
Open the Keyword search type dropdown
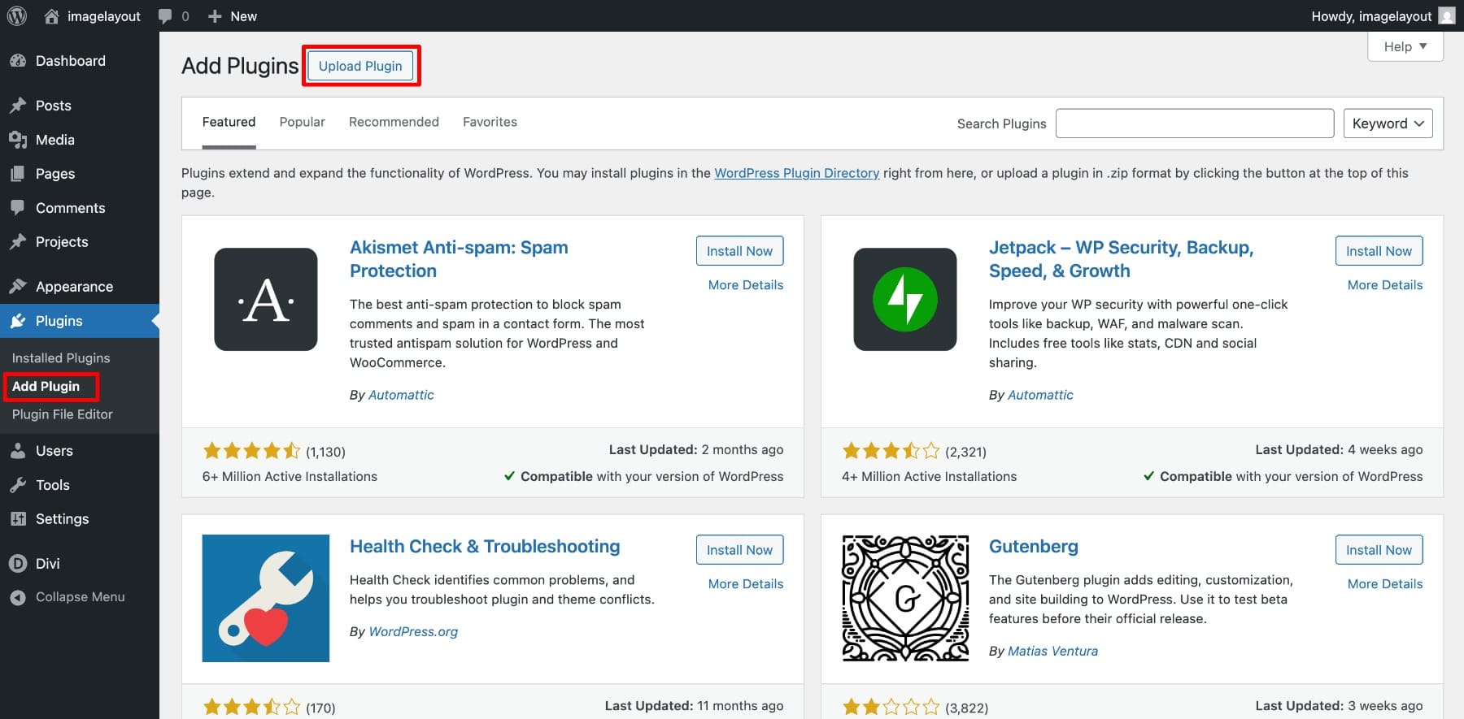[1388, 123]
